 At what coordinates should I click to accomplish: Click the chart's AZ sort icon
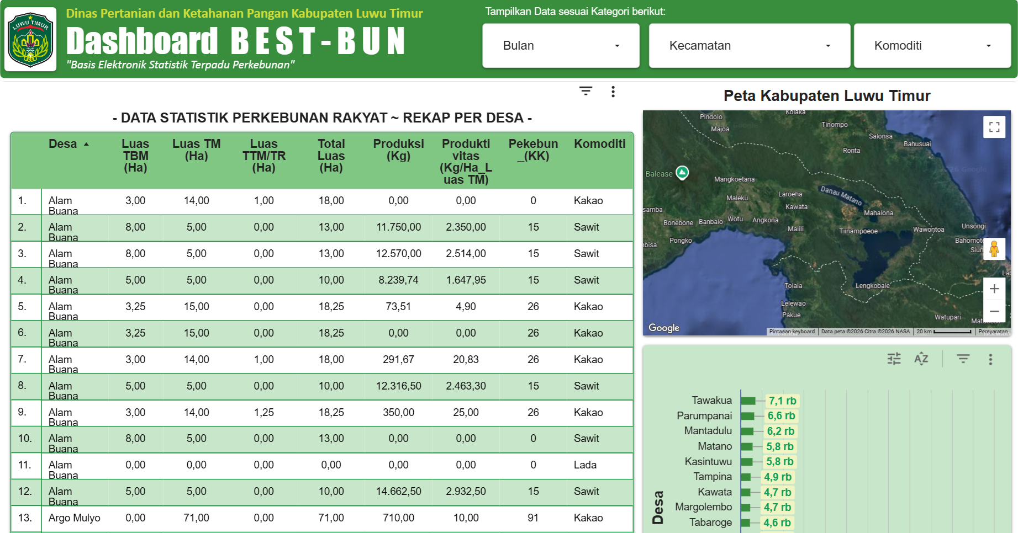coord(921,359)
